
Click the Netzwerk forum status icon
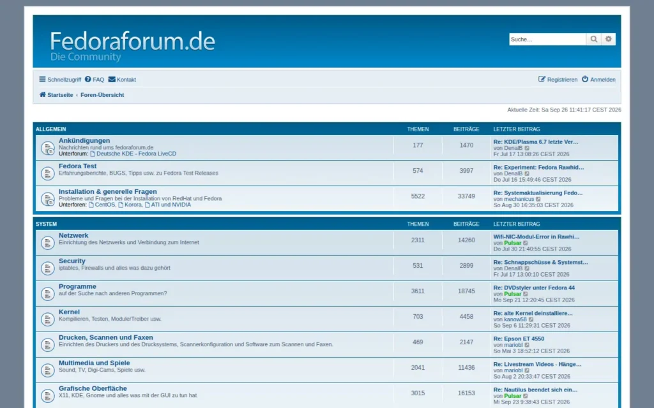click(47, 243)
